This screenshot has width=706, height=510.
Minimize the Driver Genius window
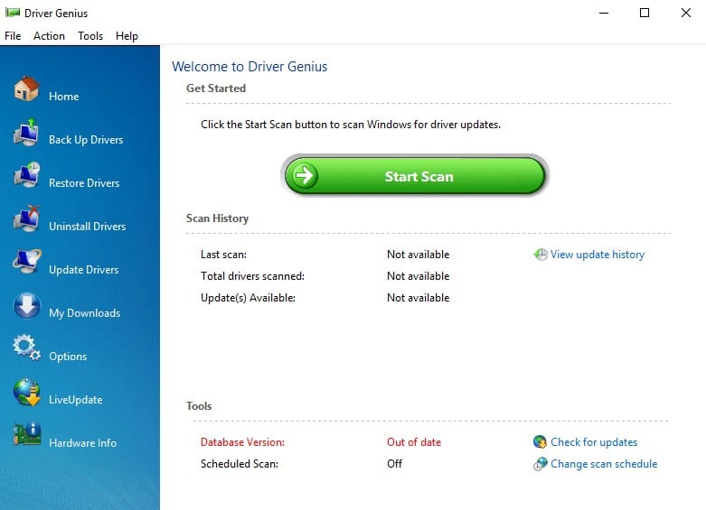(604, 13)
